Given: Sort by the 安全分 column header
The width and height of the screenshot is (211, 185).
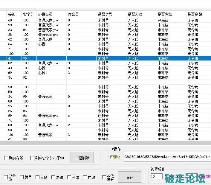Looking at the screenshot, I should pos(29,14).
